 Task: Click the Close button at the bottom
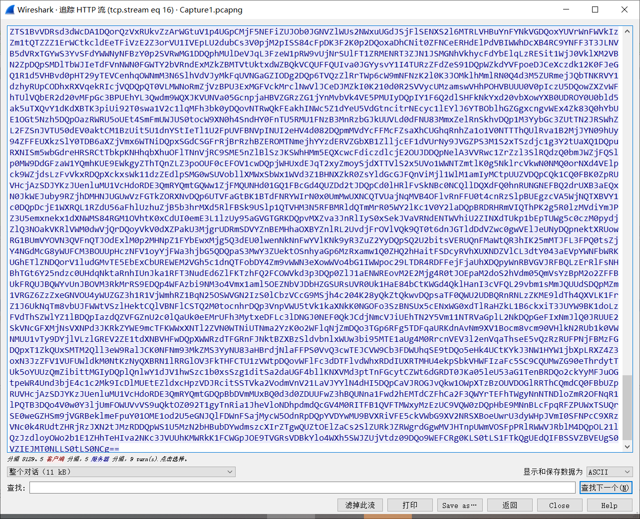[x=559, y=505]
